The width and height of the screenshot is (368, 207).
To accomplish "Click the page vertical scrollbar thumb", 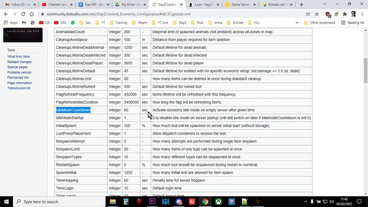I will click(366, 70).
